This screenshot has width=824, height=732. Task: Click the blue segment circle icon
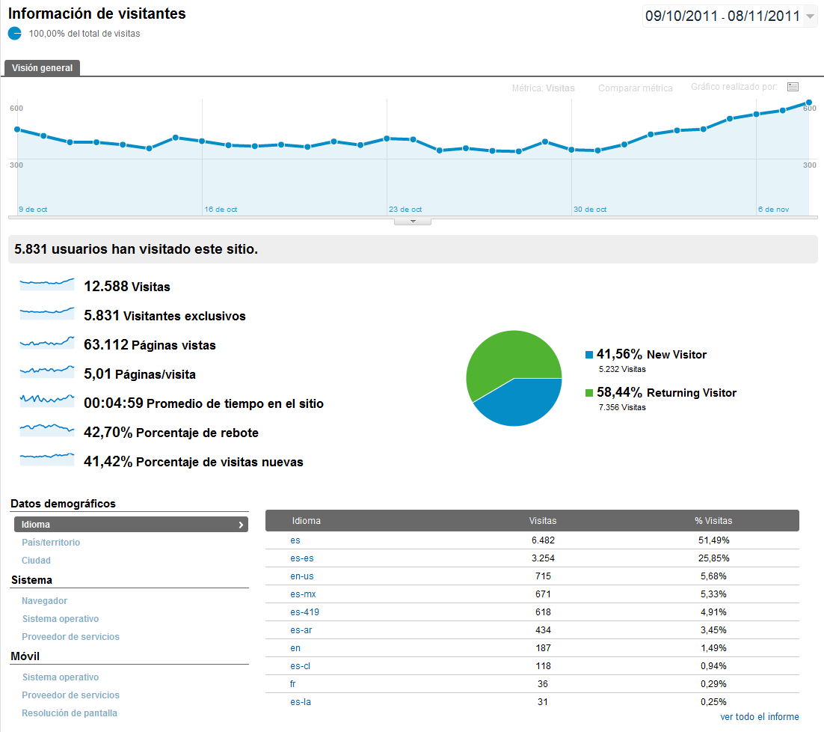click(x=15, y=33)
